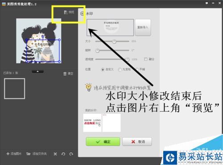
Task: Click the top-right resize handle of watermark box
Action: [59, 40]
